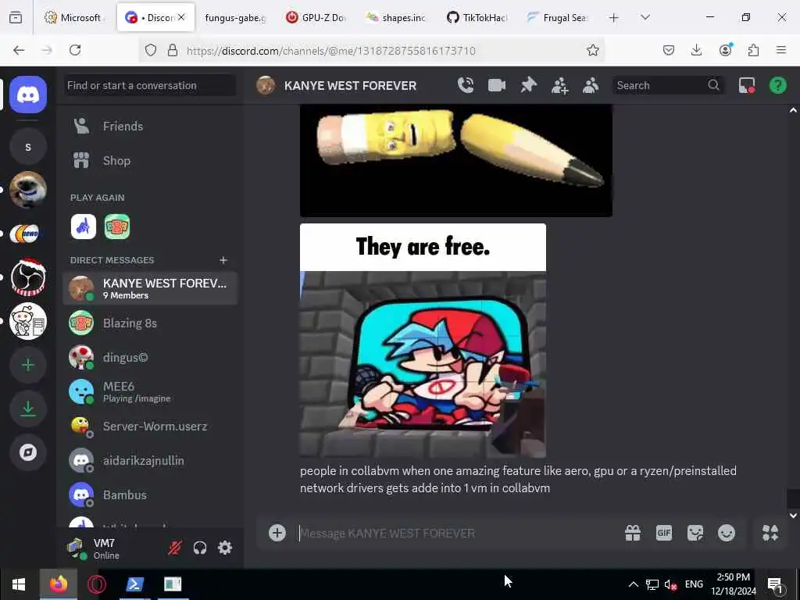800x600 pixels.
Task: Launch the Blazing 8s Play Again activity
Action: tap(117, 227)
